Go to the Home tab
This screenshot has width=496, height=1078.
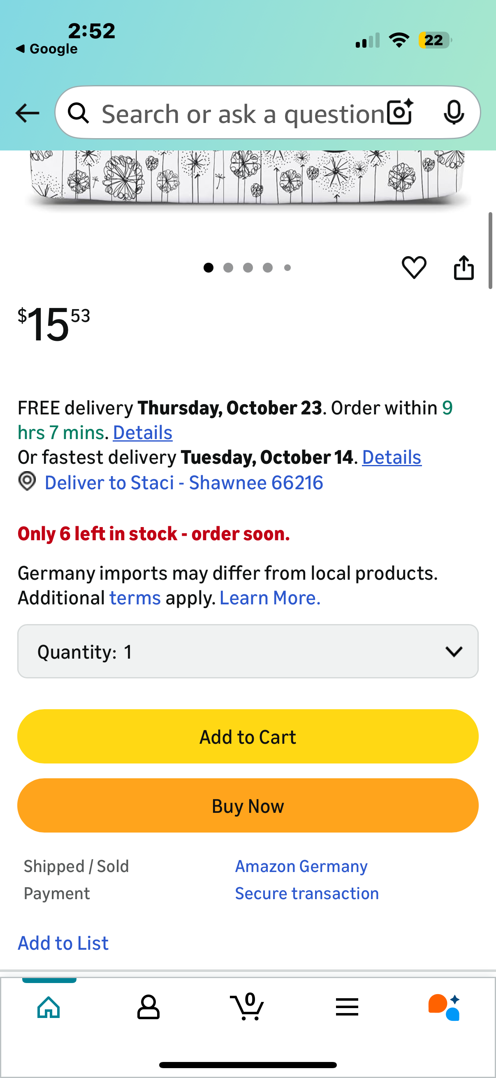pos(49,1006)
